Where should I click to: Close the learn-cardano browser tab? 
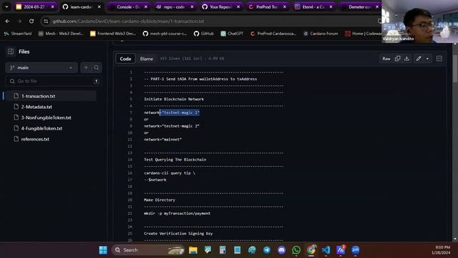pos(99,6)
